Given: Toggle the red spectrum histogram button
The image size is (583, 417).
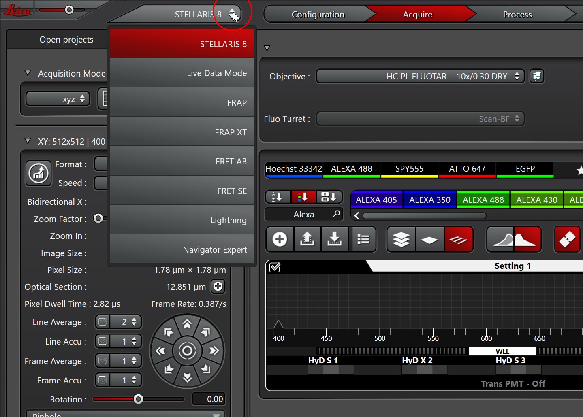Looking at the screenshot, I should tap(527, 239).
